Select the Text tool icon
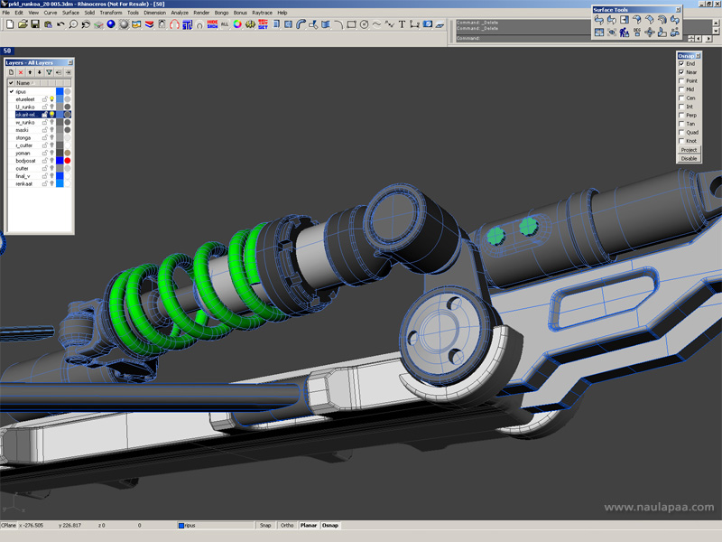Image resolution: width=722 pixels, height=542 pixels. coord(402,24)
